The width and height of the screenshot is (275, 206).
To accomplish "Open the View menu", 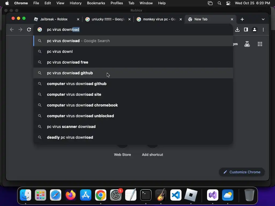I will 60,3.
